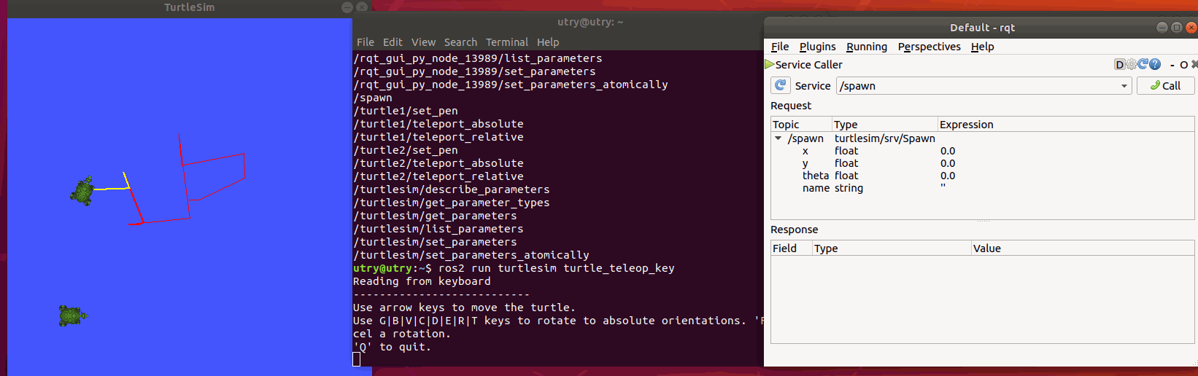
Task: Open the terminal Search menu
Action: pos(460,42)
